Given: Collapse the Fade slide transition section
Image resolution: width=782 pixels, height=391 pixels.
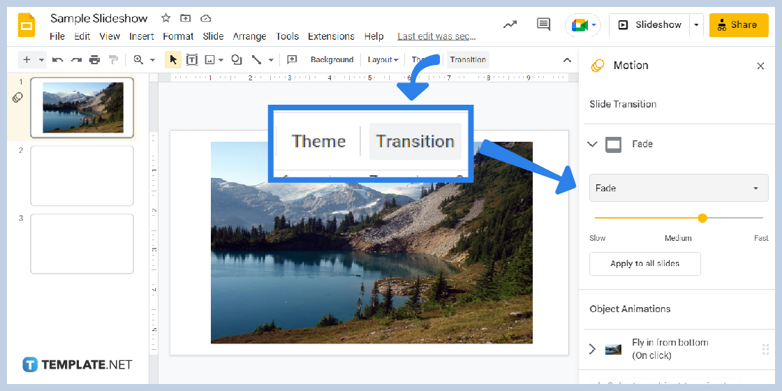Looking at the screenshot, I should coord(592,144).
